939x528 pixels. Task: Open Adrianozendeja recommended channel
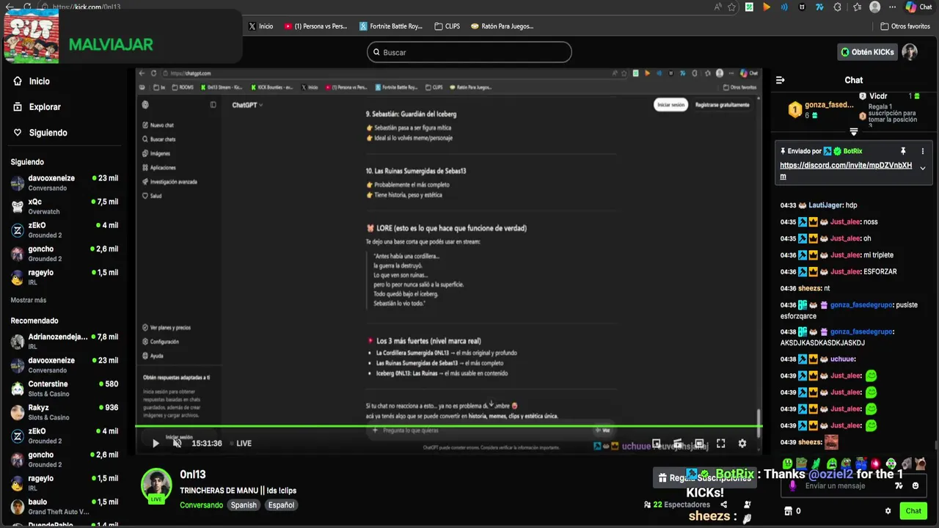(x=65, y=341)
